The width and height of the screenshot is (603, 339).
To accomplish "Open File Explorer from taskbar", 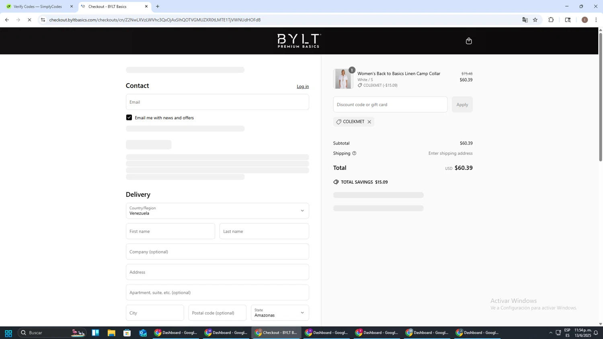I will click(x=111, y=333).
